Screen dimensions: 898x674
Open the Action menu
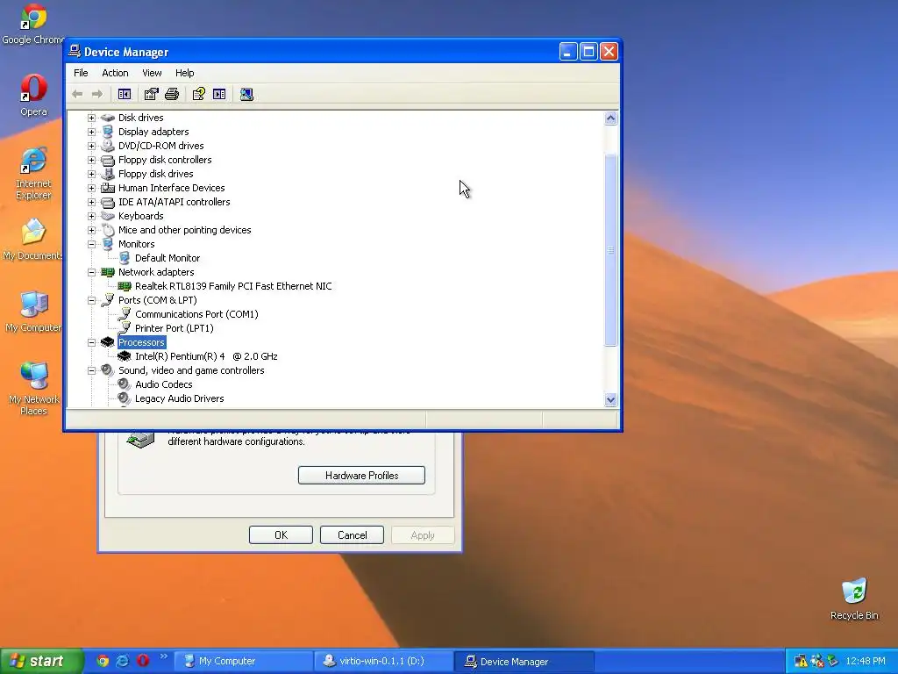point(115,73)
